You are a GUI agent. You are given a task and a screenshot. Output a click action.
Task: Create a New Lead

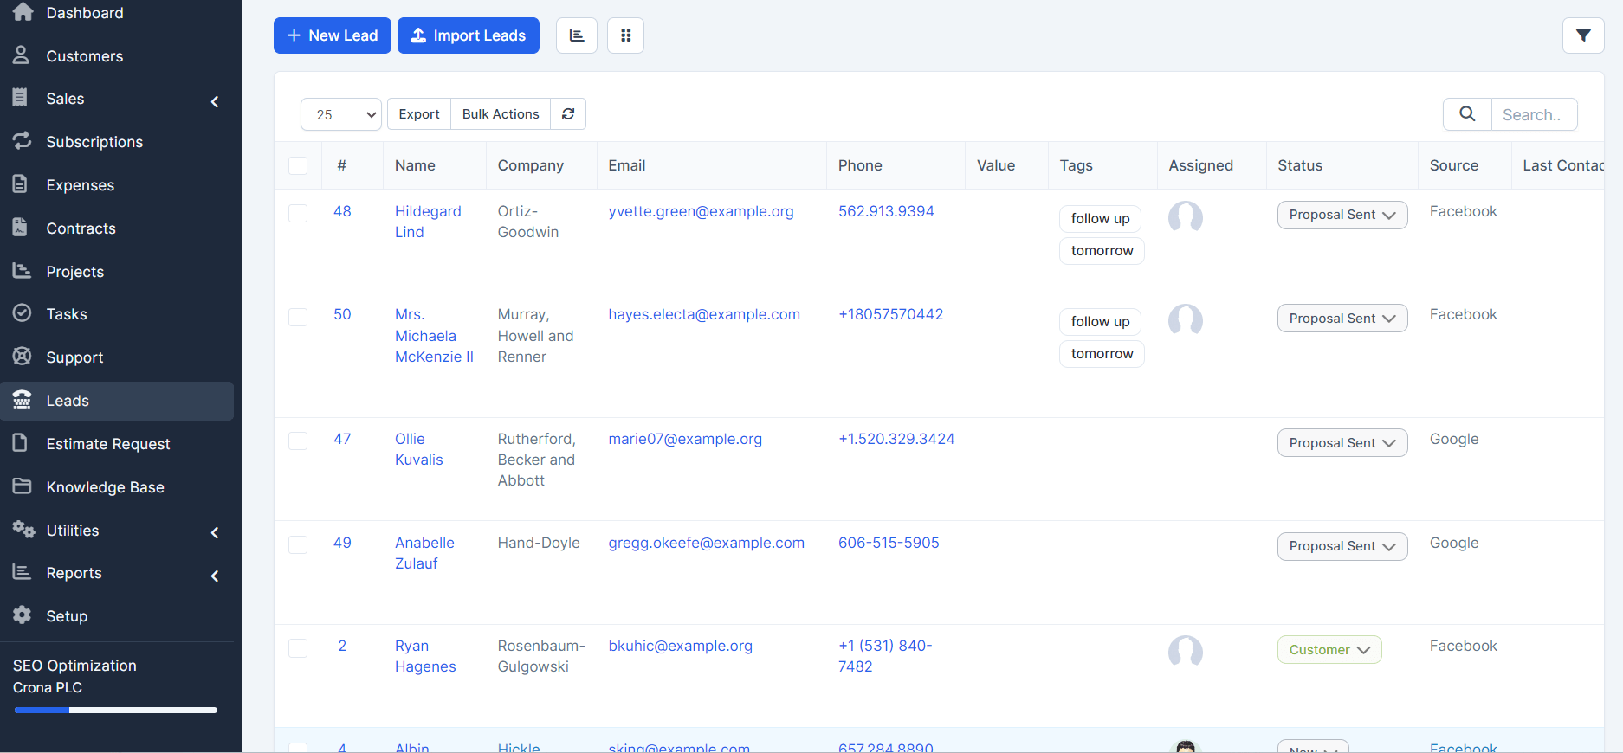coord(333,35)
